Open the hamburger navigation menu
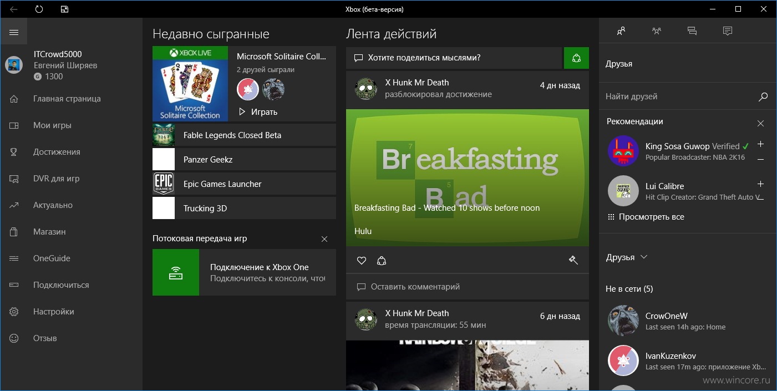777x391 pixels. pos(14,33)
